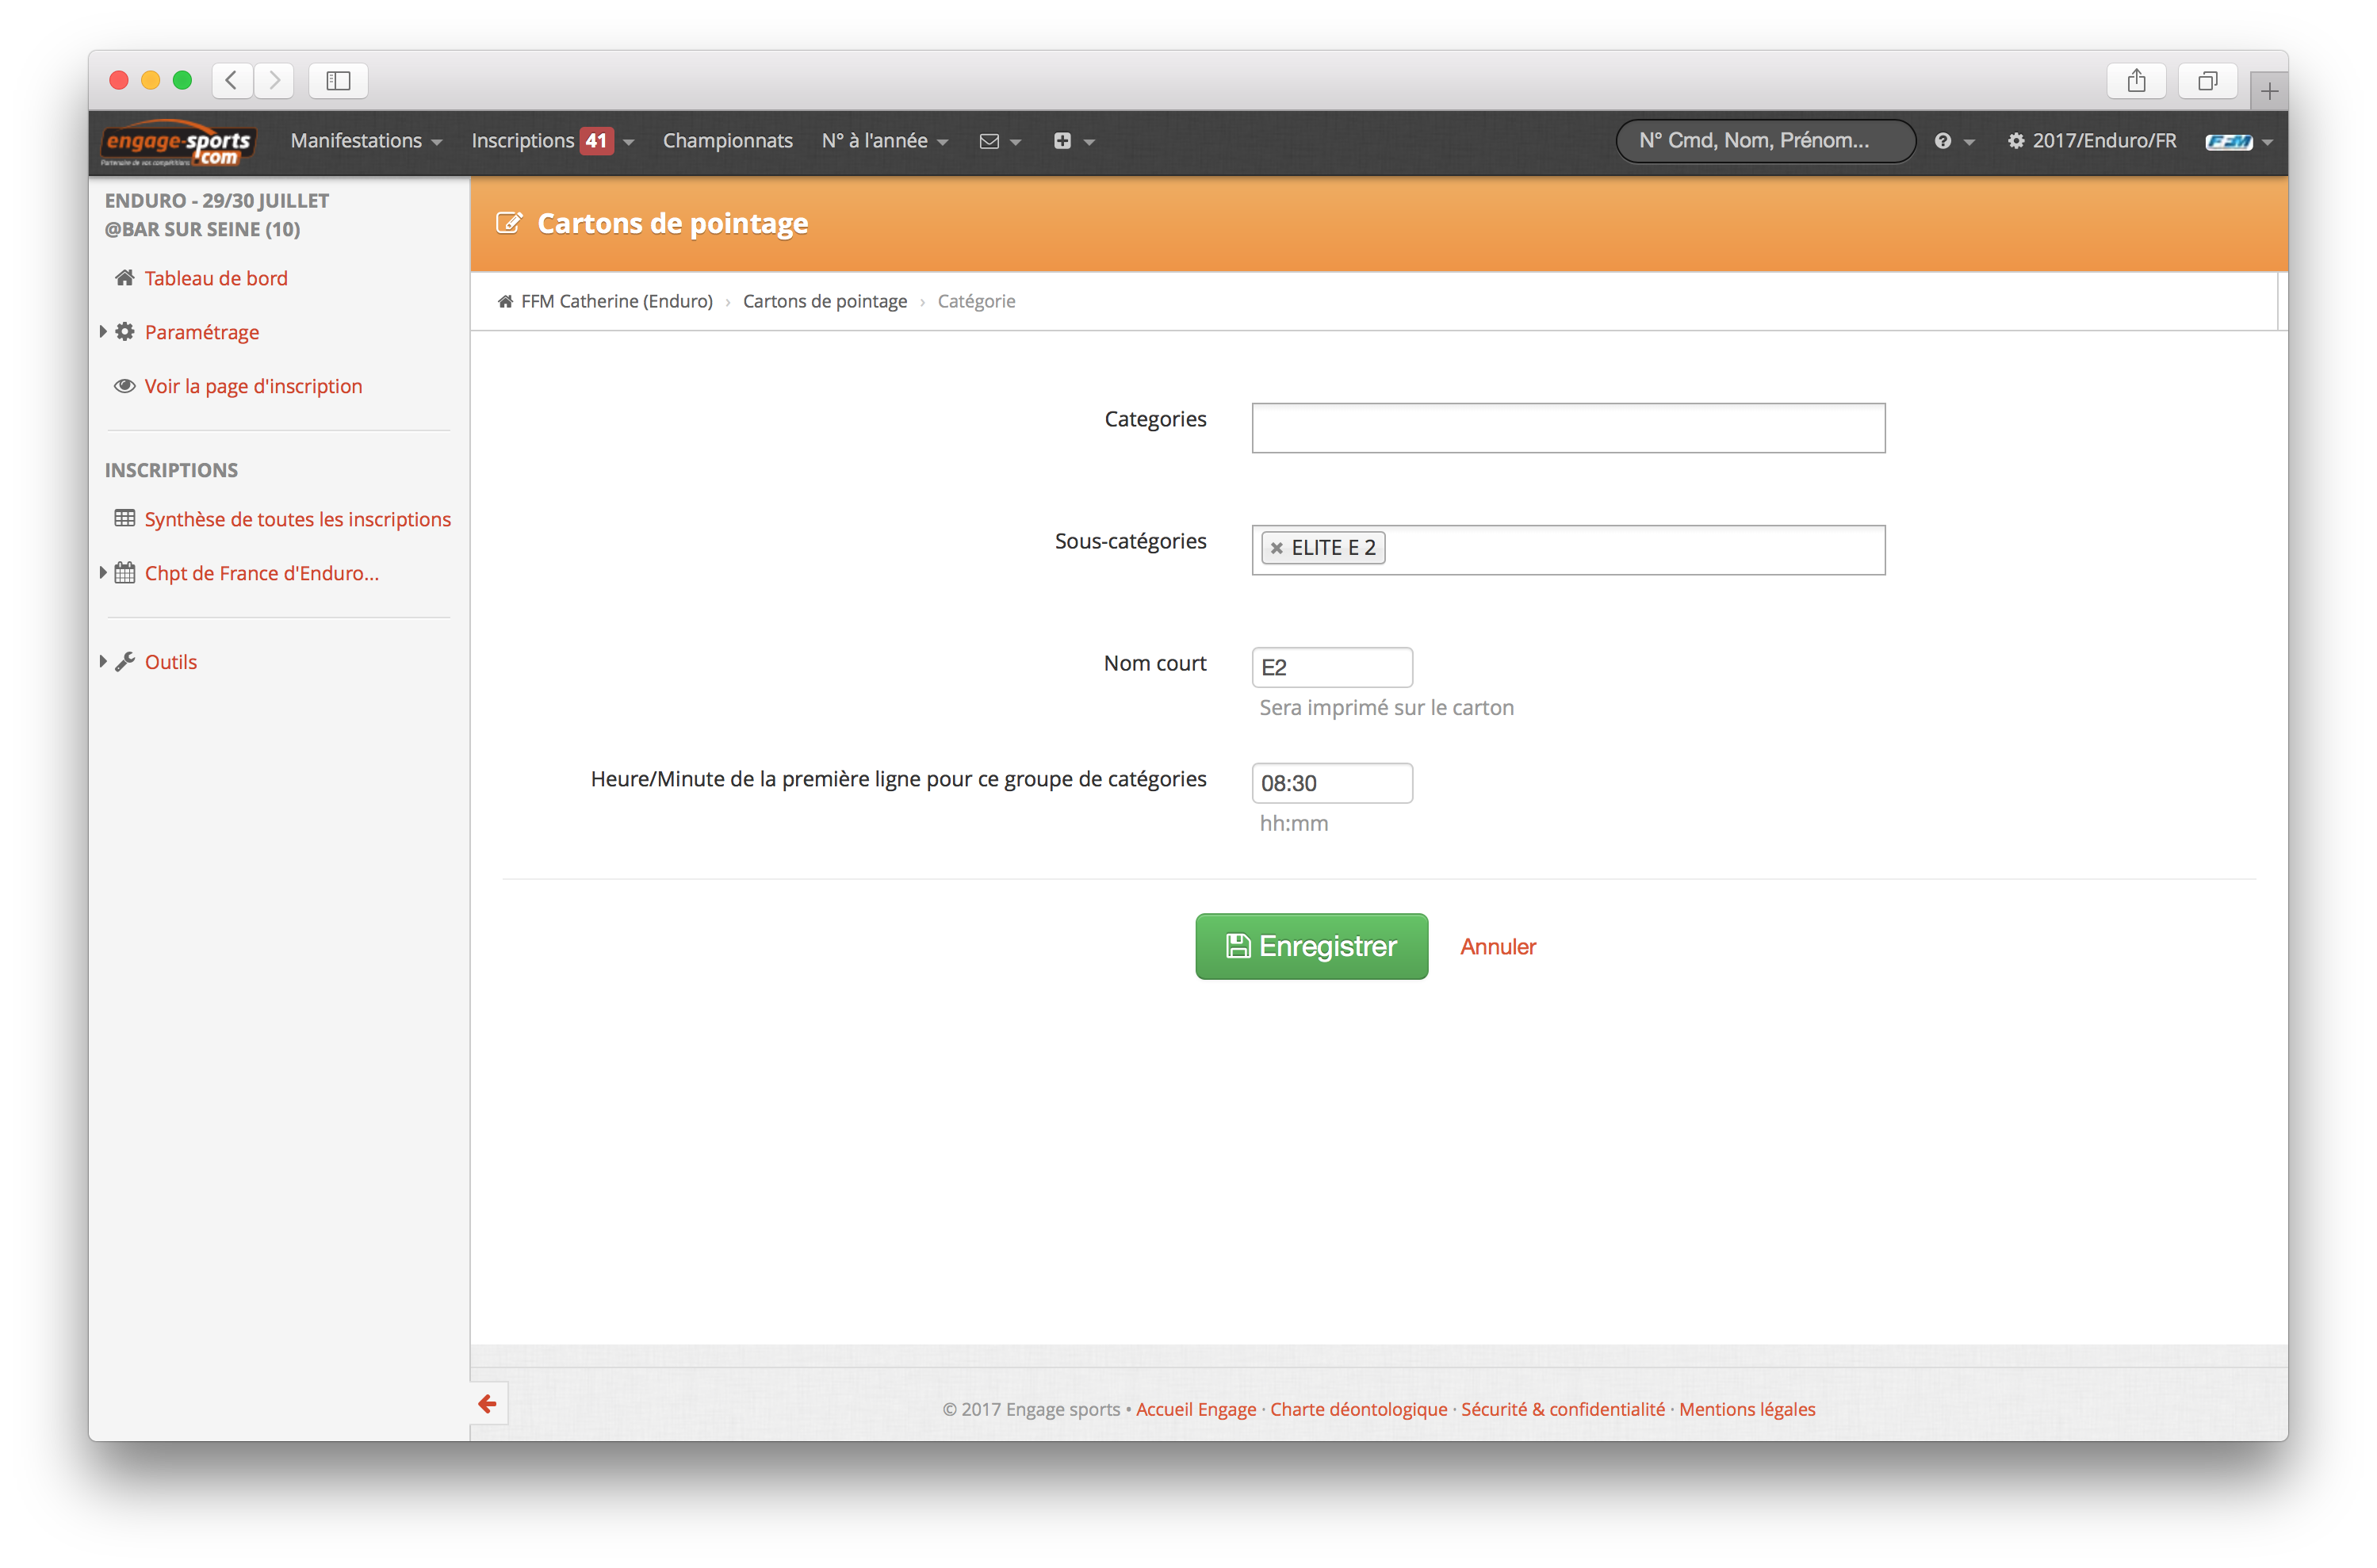Click the Manifestations dropdown caret
The height and width of the screenshot is (1568, 2377).
pos(436,143)
